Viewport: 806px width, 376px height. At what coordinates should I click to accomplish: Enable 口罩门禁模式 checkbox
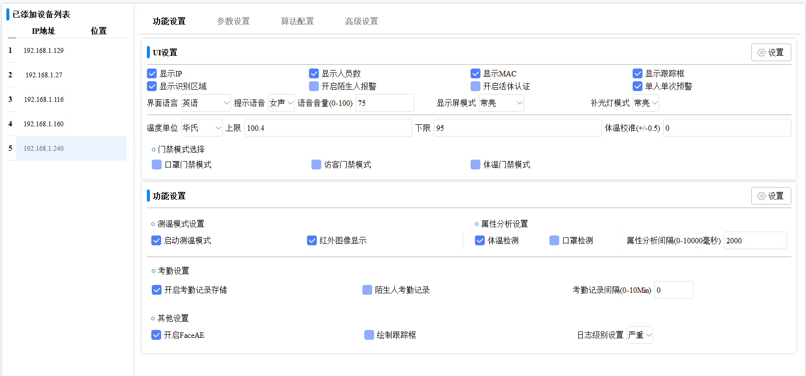(157, 164)
